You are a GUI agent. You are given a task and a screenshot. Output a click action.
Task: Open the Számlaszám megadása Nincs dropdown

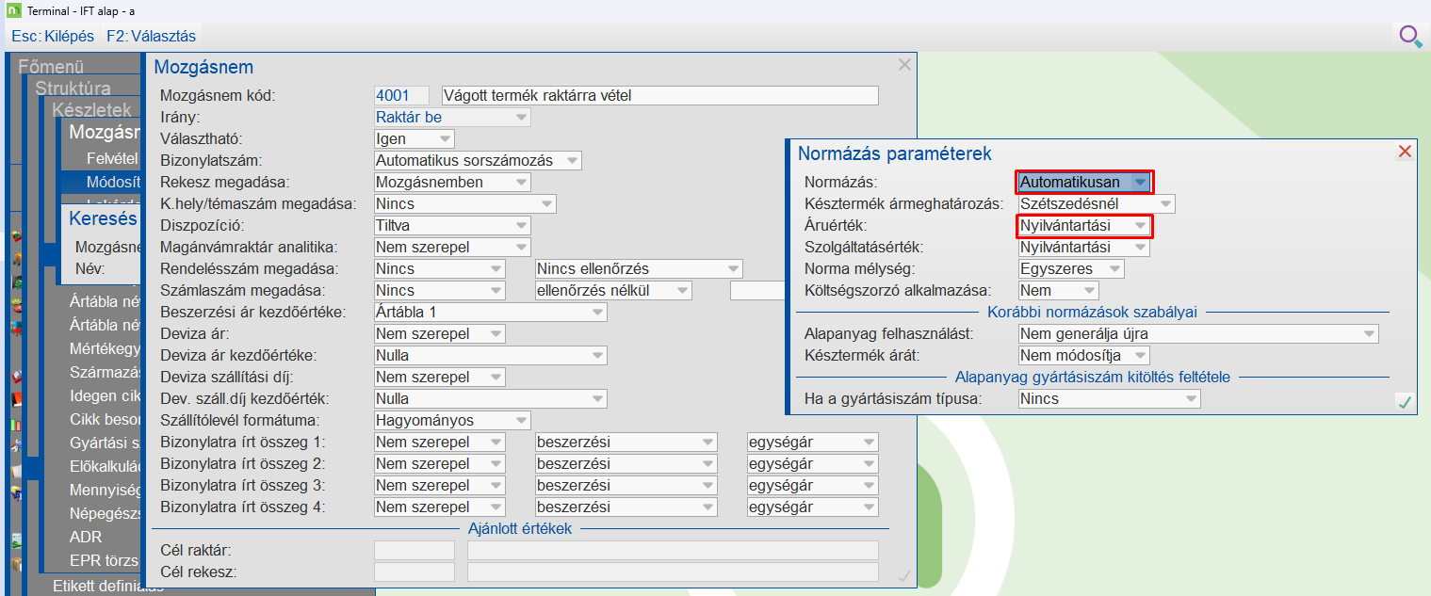tap(440, 290)
